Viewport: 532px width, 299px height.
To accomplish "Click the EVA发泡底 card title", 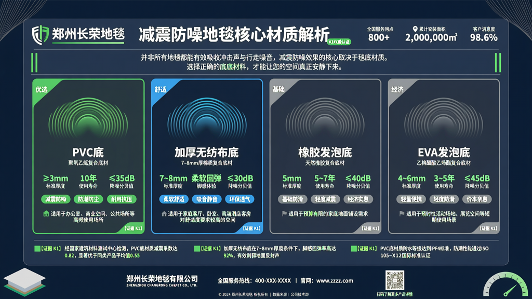I will [444, 152].
